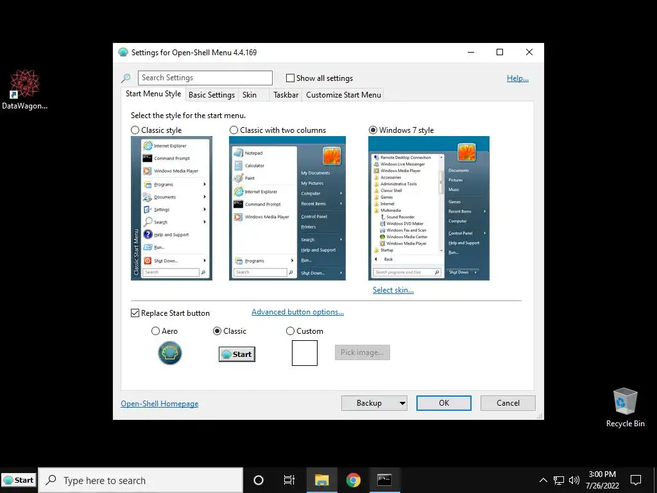657x493 pixels.
Task: Click the Open-Shell icon in the dialog title bar
Action: (123, 53)
